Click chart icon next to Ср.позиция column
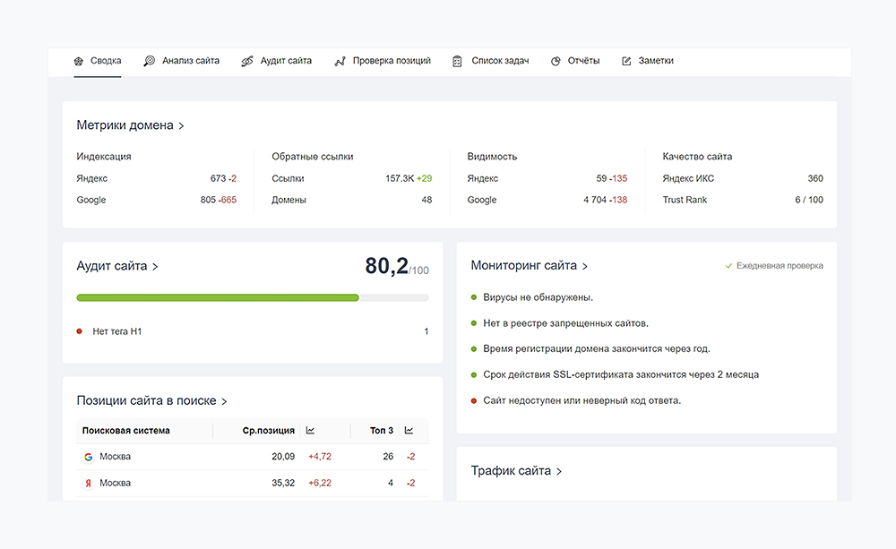This screenshot has width=896, height=549. (x=310, y=431)
